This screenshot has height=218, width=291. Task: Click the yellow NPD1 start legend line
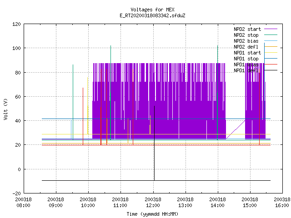[271, 53]
